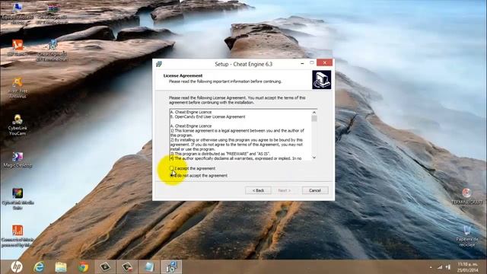Click the Cheat Engine setup title bar icon
Viewport: 487px width, 274px height.
click(x=159, y=64)
